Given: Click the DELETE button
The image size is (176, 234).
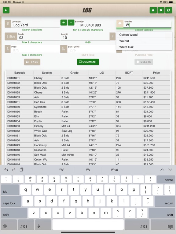Looking at the screenshot, I should [144, 62].
